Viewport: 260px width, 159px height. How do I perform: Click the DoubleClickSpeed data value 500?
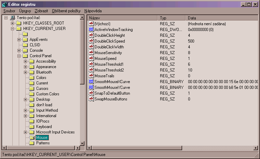(191, 41)
